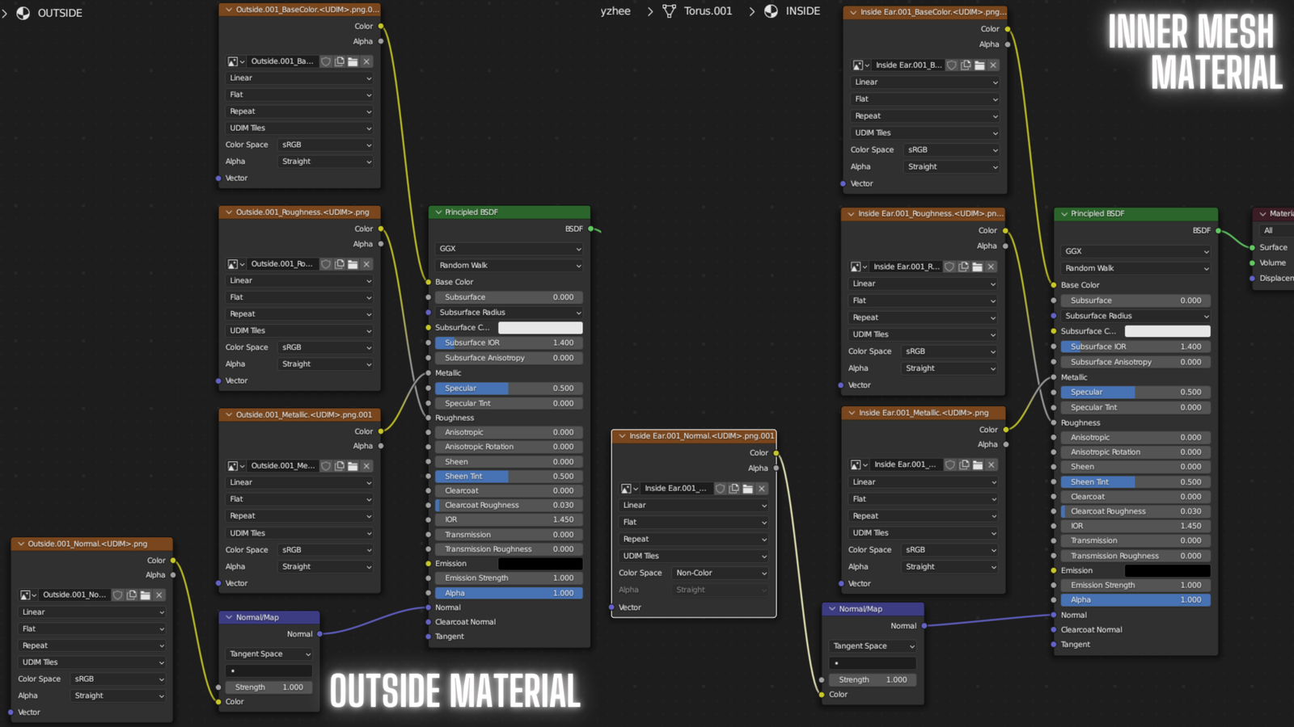Click Alpha slider on Inside material BSDF
This screenshot has width=1294, height=727.
point(1135,600)
